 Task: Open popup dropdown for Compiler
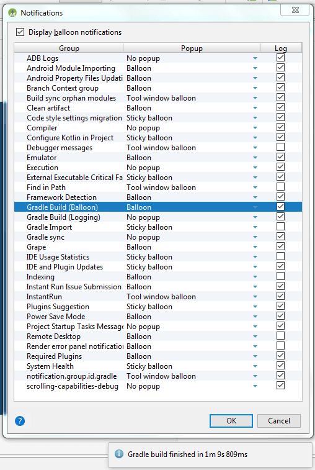pos(255,128)
